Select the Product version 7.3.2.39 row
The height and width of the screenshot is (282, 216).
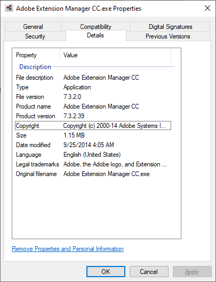93,116
